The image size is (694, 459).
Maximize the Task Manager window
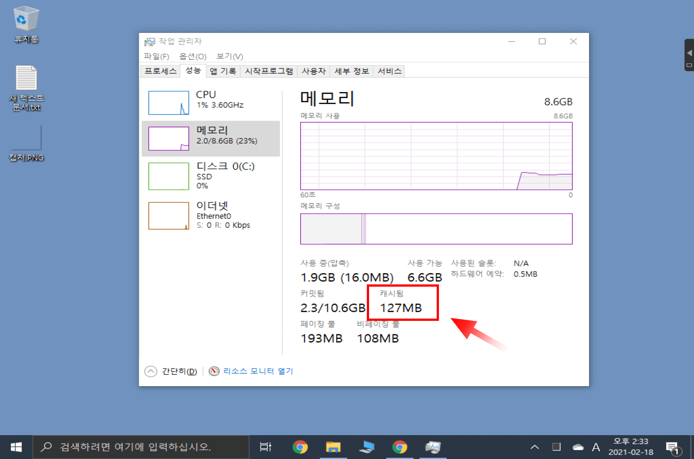(542, 41)
